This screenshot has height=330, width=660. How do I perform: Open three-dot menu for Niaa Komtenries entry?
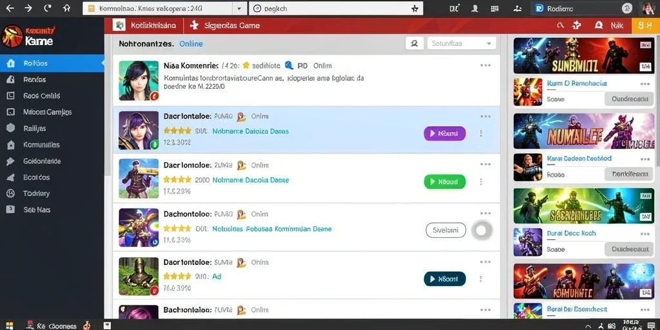pyautogui.click(x=485, y=65)
